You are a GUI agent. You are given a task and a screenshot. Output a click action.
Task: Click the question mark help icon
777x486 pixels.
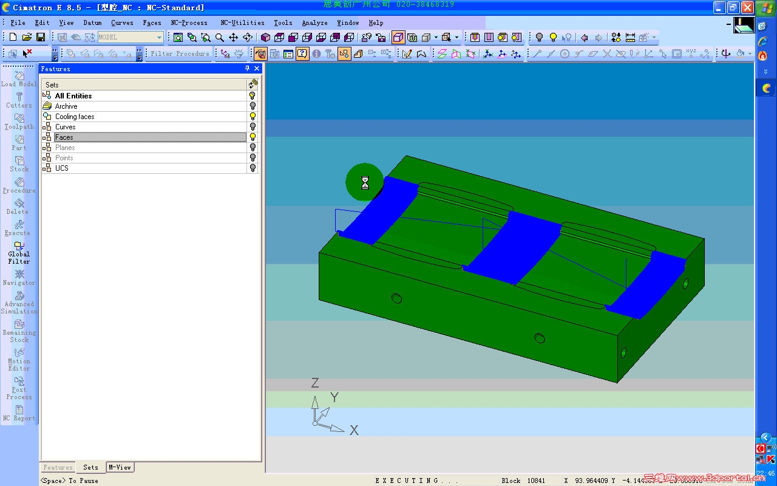tap(302, 53)
